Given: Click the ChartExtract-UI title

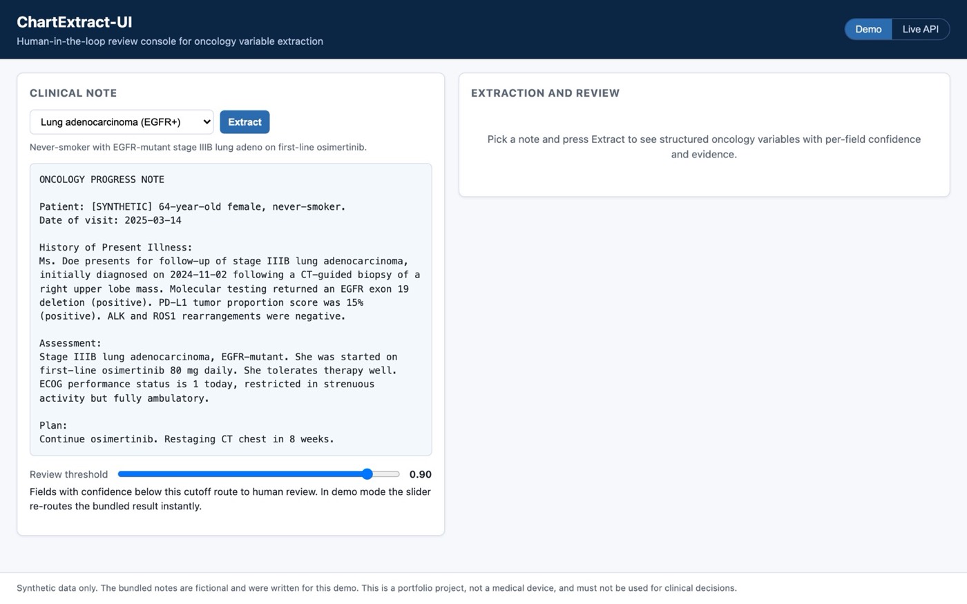Looking at the screenshot, I should 75,22.
